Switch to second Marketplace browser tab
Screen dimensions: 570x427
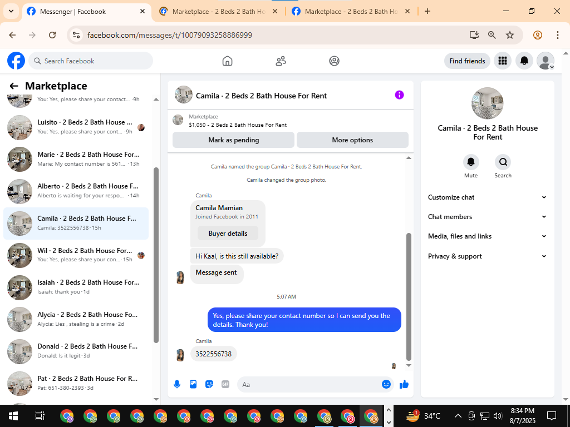[x=219, y=12]
